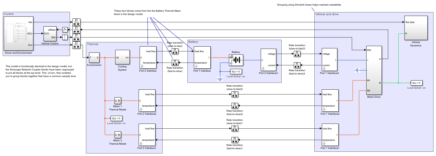
Task: Select the Motor 2 Thermal Model block
Action: pyautogui.click(x=118, y=135)
